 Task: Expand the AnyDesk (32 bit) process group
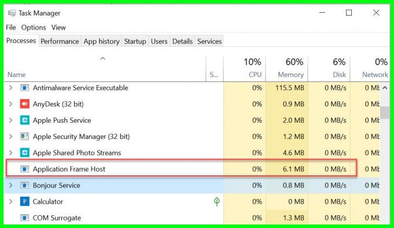(x=10, y=104)
